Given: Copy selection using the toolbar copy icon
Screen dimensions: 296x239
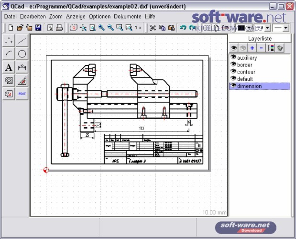Looking at the screenshot, I should [x=162, y=28].
